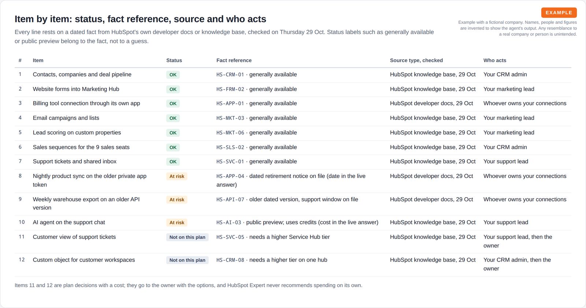The image size is (586, 308).
Task: Select 'Email campaigns and lists' row
Action: (x=293, y=118)
